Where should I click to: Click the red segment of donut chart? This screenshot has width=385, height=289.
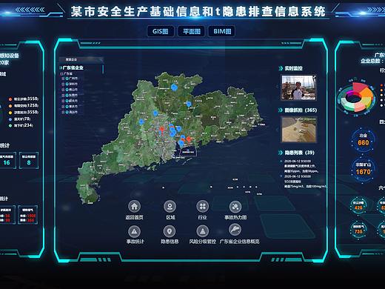[x=359, y=87]
